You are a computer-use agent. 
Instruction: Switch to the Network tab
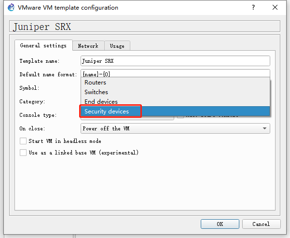88,46
